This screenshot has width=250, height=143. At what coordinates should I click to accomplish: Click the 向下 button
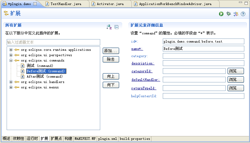(111, 85)
